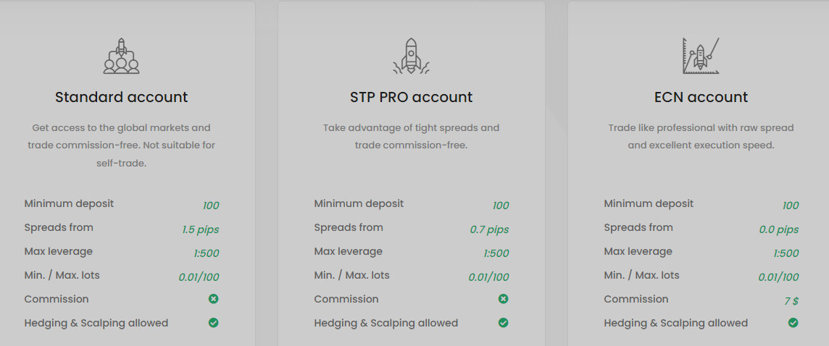The height and width of the screenshot is (346, 829).
Task: Click the Standard account description paragraph
Action: point(122,145)
